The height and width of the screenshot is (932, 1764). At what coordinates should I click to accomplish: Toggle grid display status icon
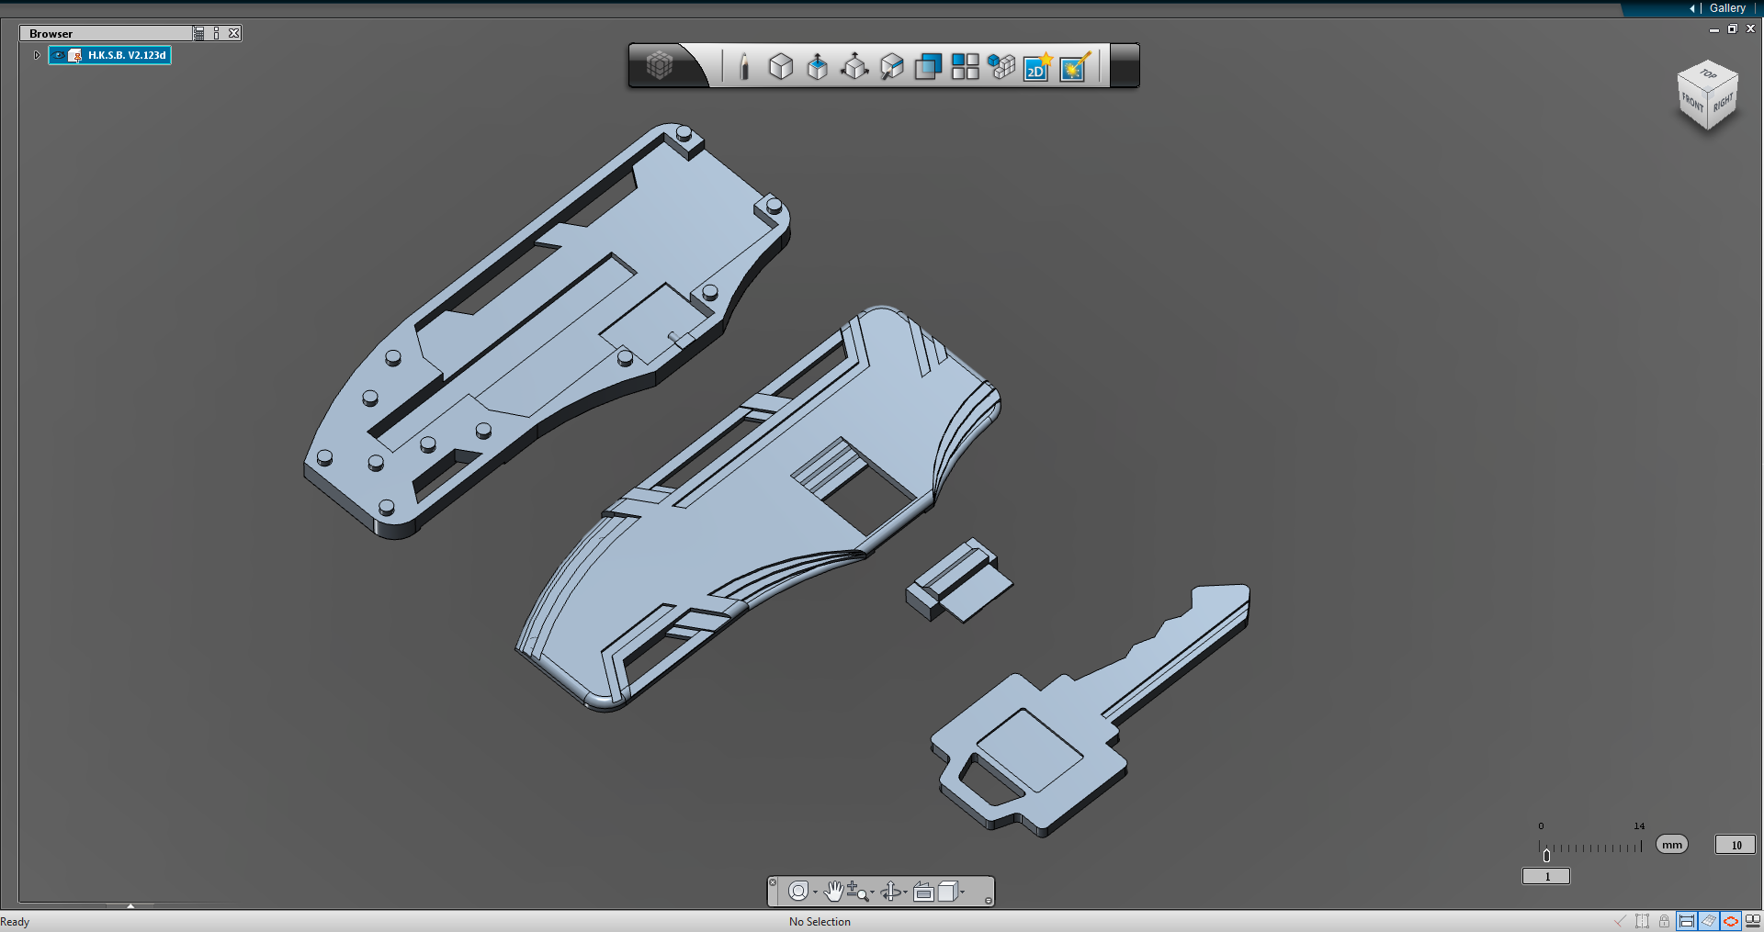1709,921
